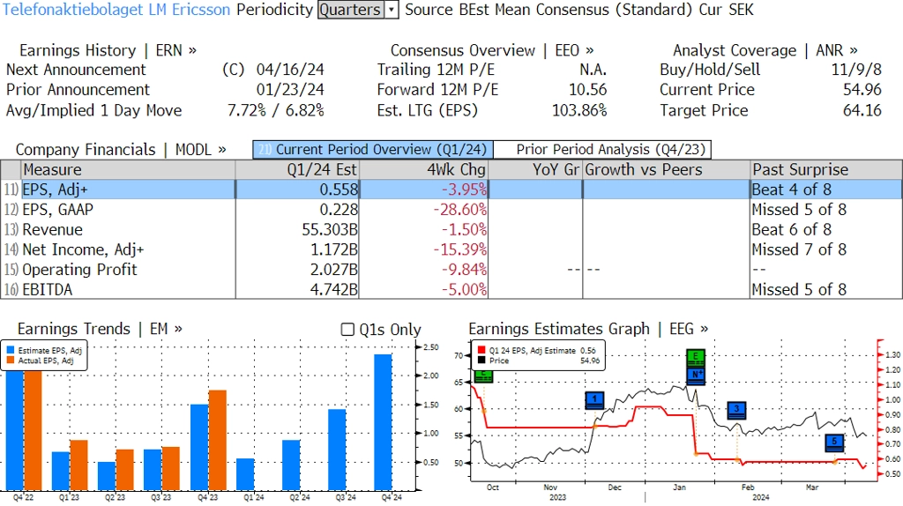Click the Measure column header
Viewport: 903px width, 506px height.
(128, 170)
